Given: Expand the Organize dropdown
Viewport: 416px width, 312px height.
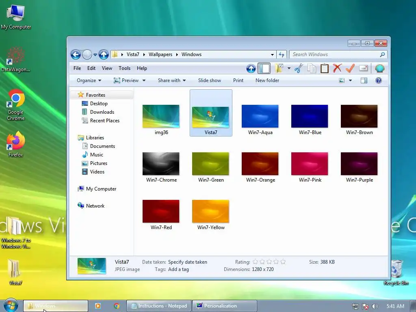Looking at the screenshot, I should [x=89, y=80].
